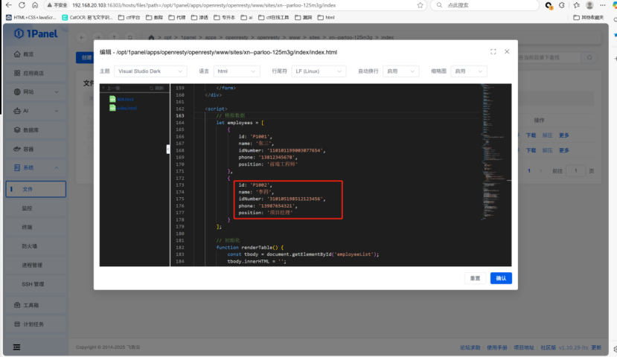Image resolution: width=617 pixels, height=357 pixels.
Task: Open the browser profile avatar
Action: 589,5
